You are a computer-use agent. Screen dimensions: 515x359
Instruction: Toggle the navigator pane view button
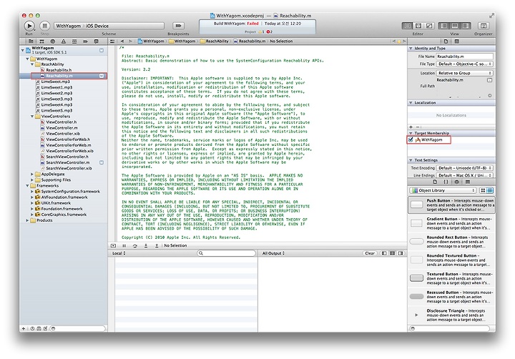444,26
